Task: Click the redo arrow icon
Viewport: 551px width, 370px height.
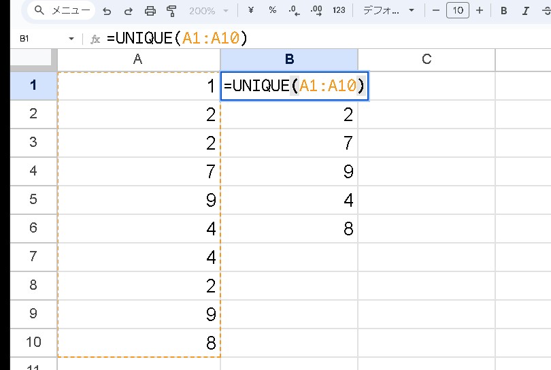Action: 128,11
